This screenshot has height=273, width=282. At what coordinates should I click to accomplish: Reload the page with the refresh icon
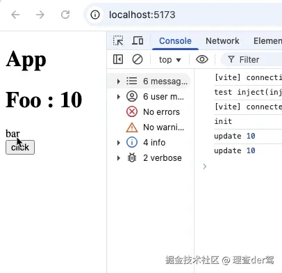(x=65, y=15)
